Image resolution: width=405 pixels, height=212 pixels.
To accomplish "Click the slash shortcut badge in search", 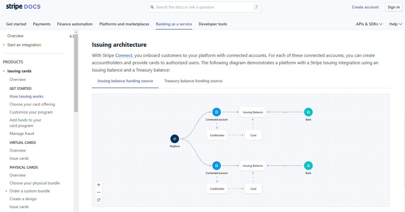I will point(256,7).
